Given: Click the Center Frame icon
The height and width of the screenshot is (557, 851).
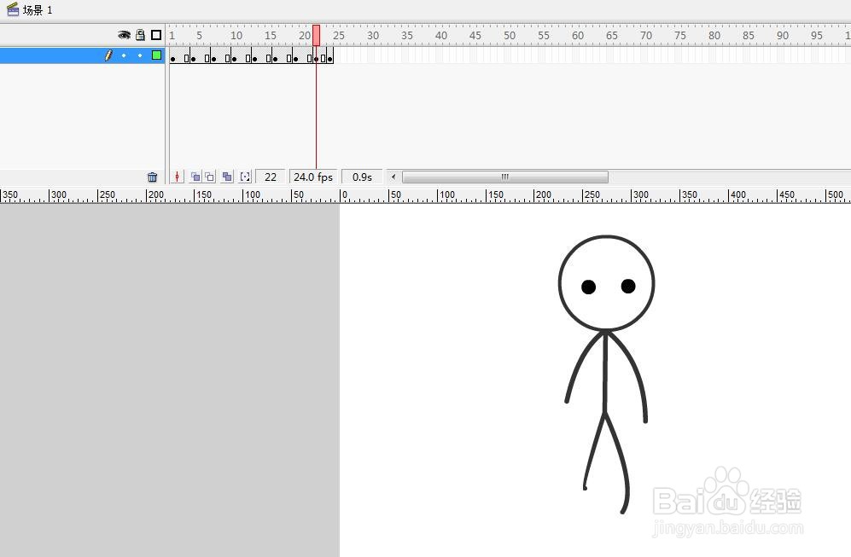Looking at the screenshot, I should coord(177,177).
